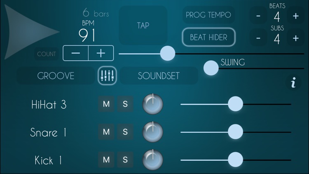Mute the HiHat 3 track
This screenshot has height=174, width=309.
click(106, 104)
